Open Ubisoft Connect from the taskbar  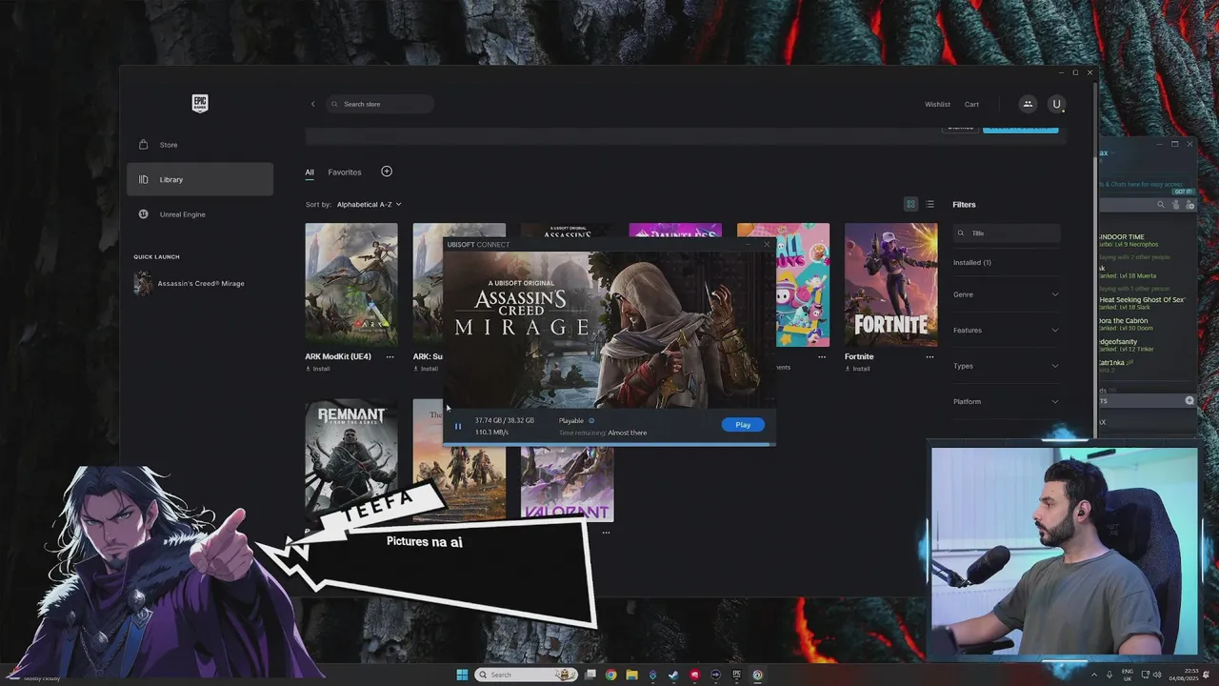coord(757,675)
